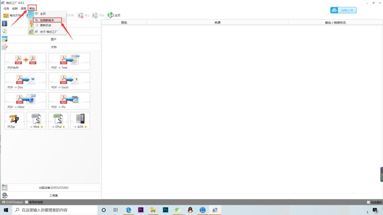The height and width of the screenshot is (215, 383).
Task: Collapse the 文档 category
Action: pyautogui.click(x=51, y=47)
